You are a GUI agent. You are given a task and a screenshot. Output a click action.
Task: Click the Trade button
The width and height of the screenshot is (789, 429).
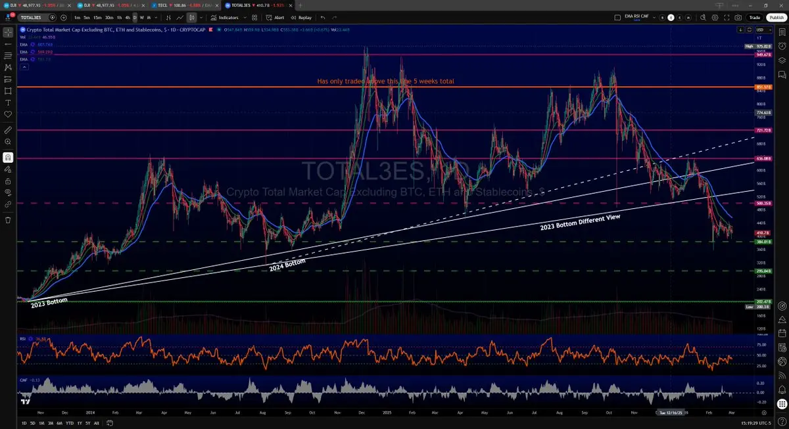(x=755, y=18)
